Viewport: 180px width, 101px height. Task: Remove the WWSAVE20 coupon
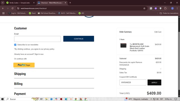pos(139,62)
